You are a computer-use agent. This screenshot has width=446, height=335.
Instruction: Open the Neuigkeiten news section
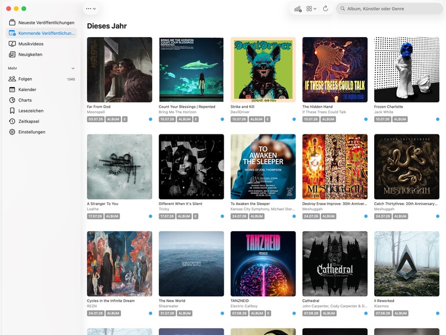coord(42,54)
